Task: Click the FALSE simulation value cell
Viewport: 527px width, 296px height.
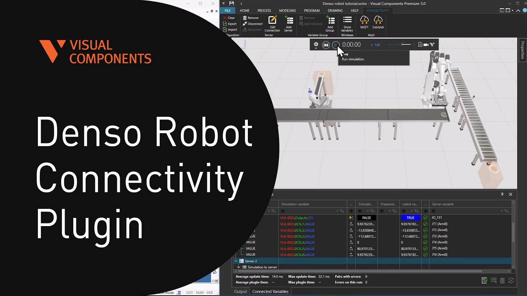Action: (366, 218)
